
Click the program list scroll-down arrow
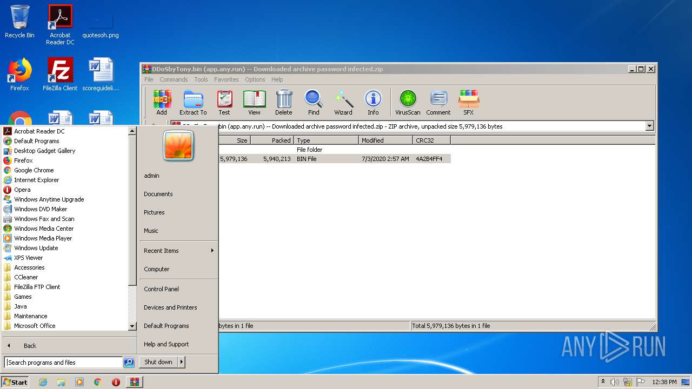click(x=132, y=326)
